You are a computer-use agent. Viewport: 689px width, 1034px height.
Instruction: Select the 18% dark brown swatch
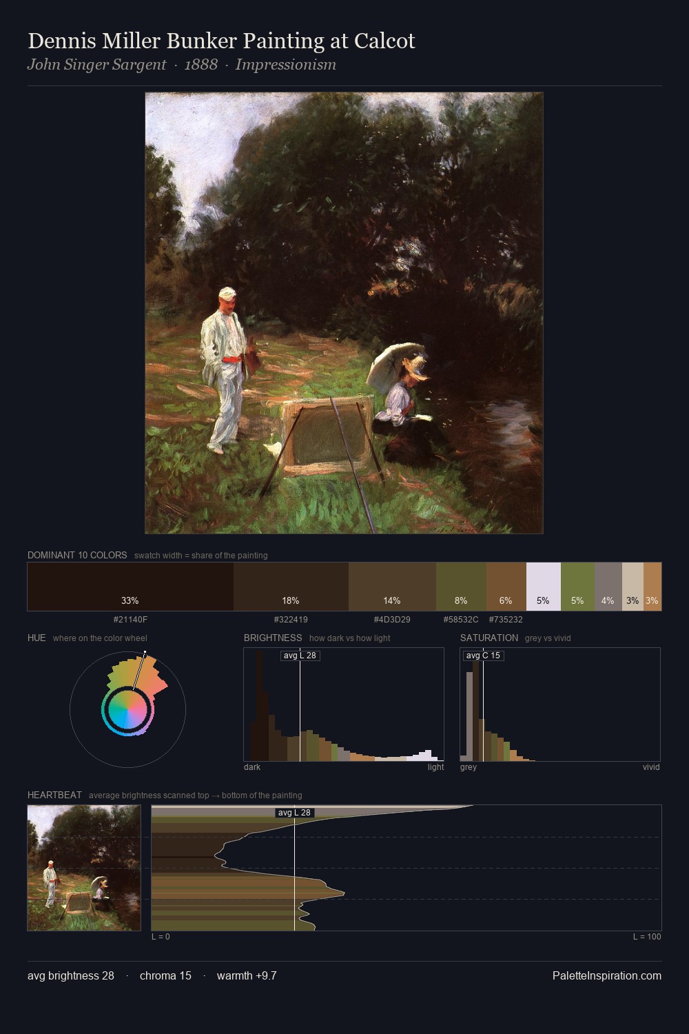tap(291, 587)
